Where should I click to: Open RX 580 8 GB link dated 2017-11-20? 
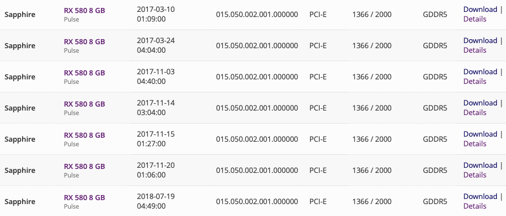pos(84,167)
